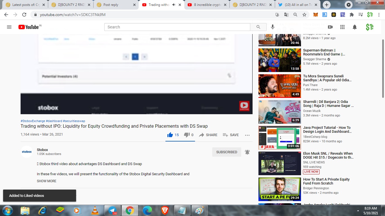Open the SAVE to playlist menu
The image size is (385, 216).
(231, 135)
